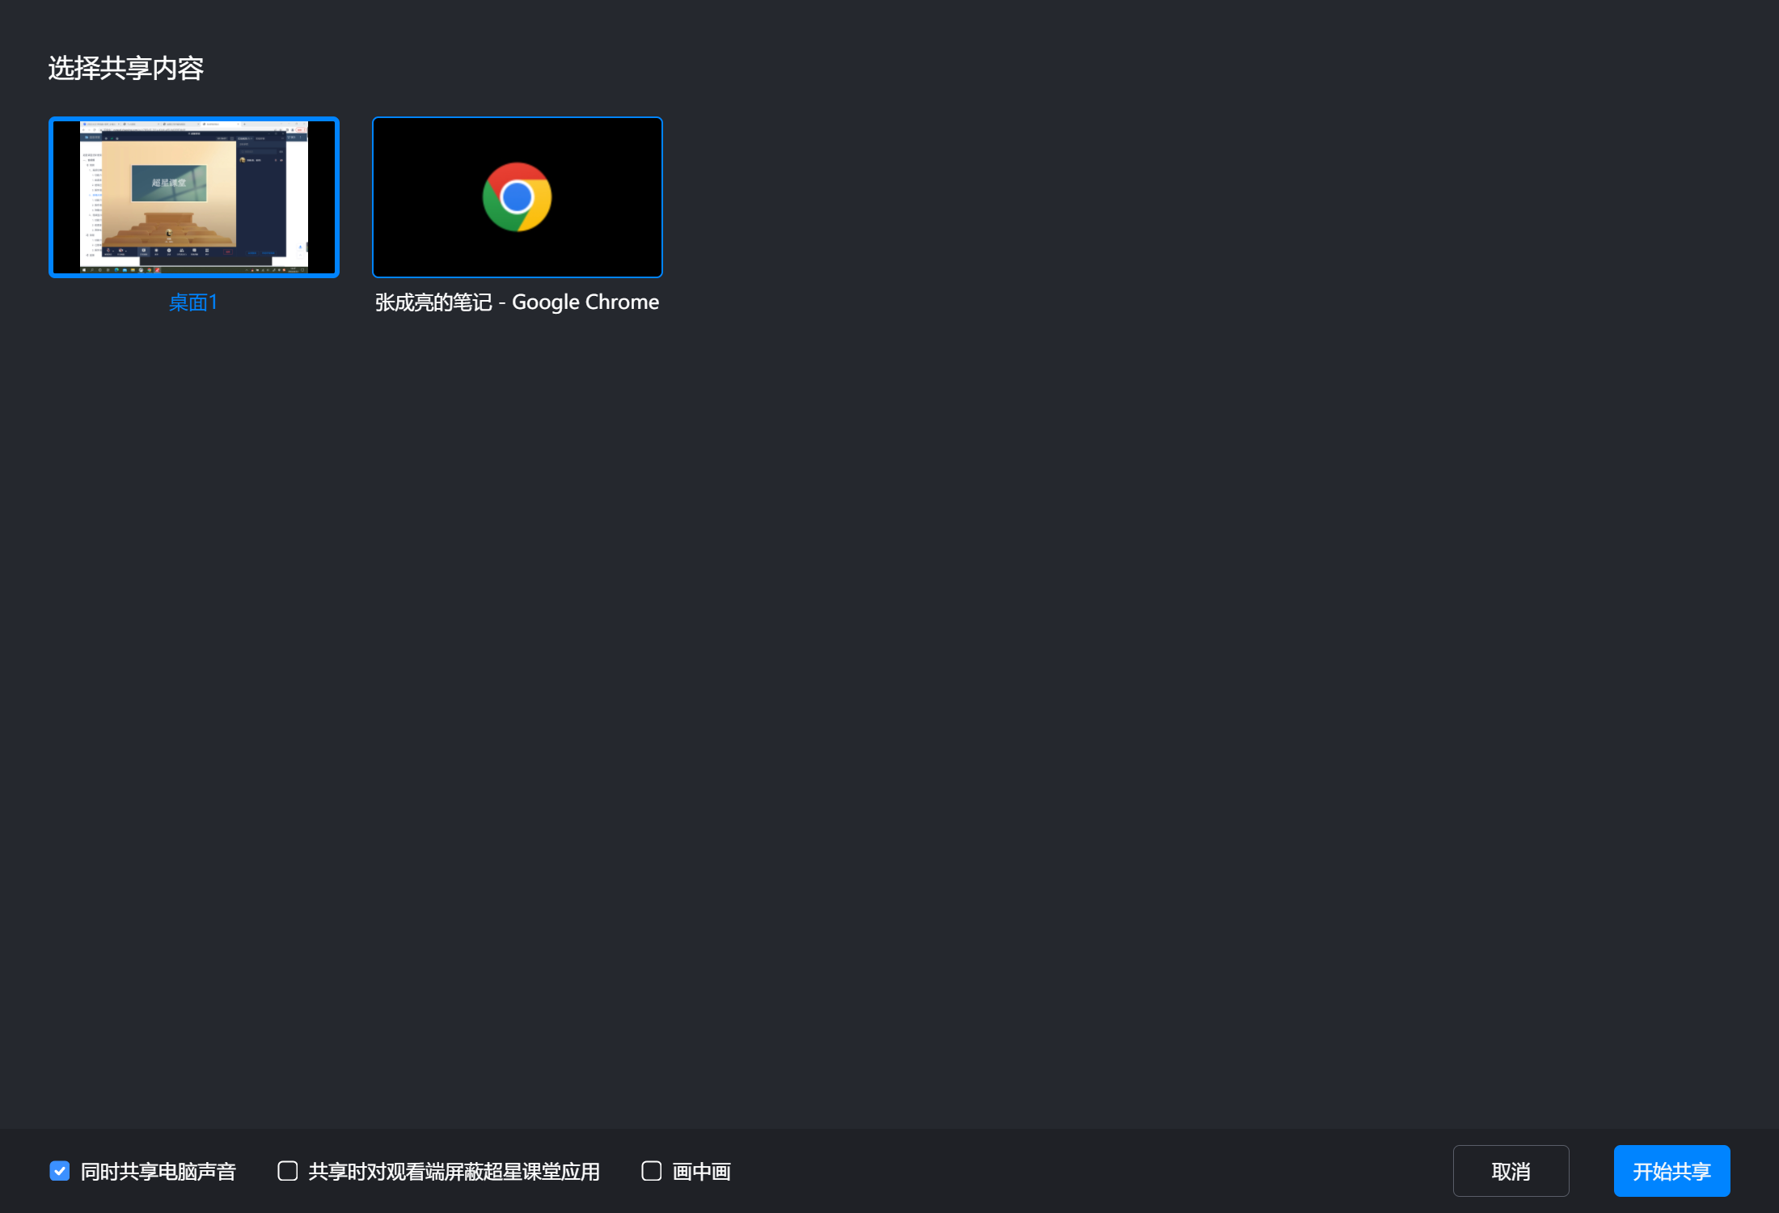Click the 共享时对观看端屏蔽超星课堂应用 label text
Viewport: 1779px width, 1213px height.
click(454, 1172)
